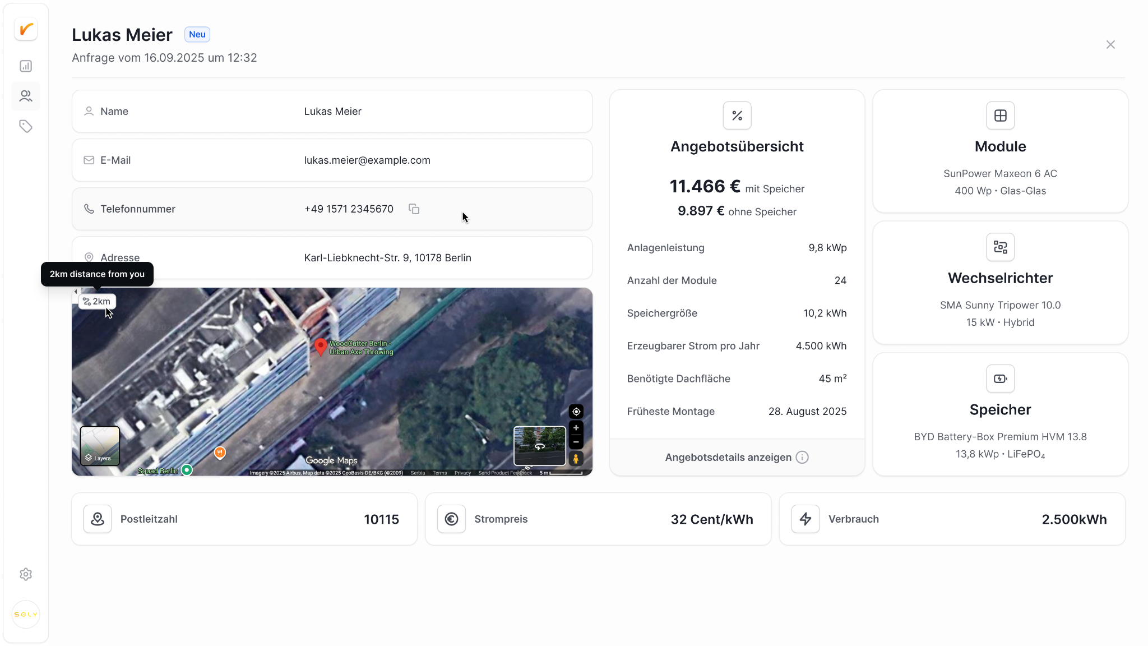Open settings gear in sidebar
Screen dimensions: 1148x646
(x=26, y=574)
